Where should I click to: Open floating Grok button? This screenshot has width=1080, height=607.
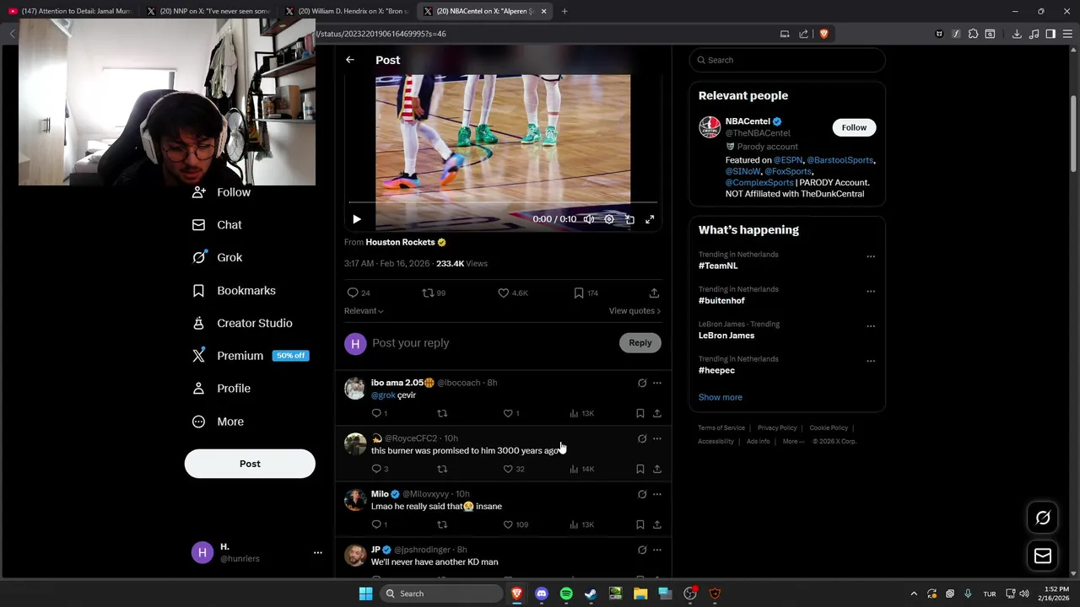[1043, 518]
